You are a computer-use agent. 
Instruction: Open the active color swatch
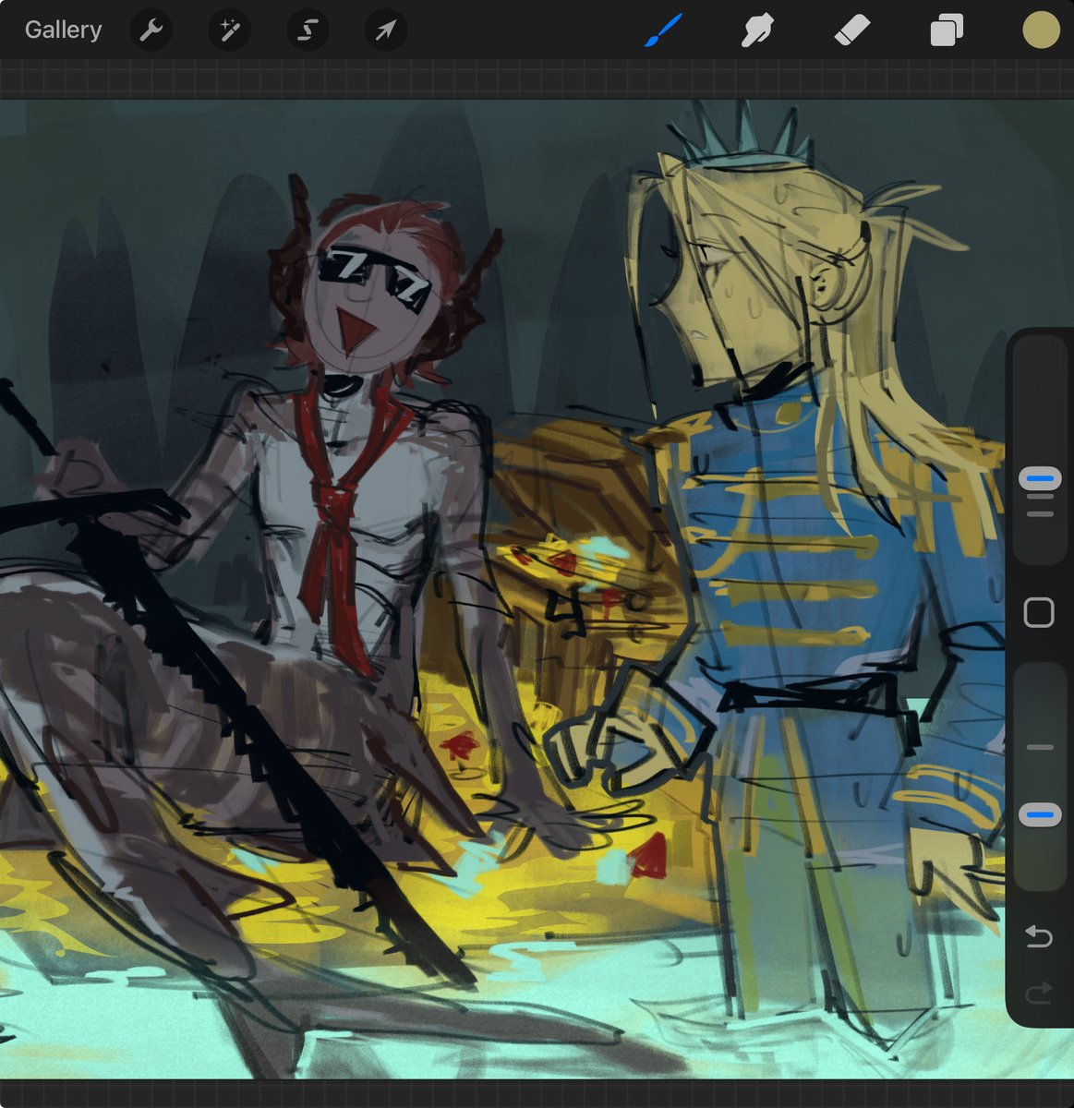1041,30
